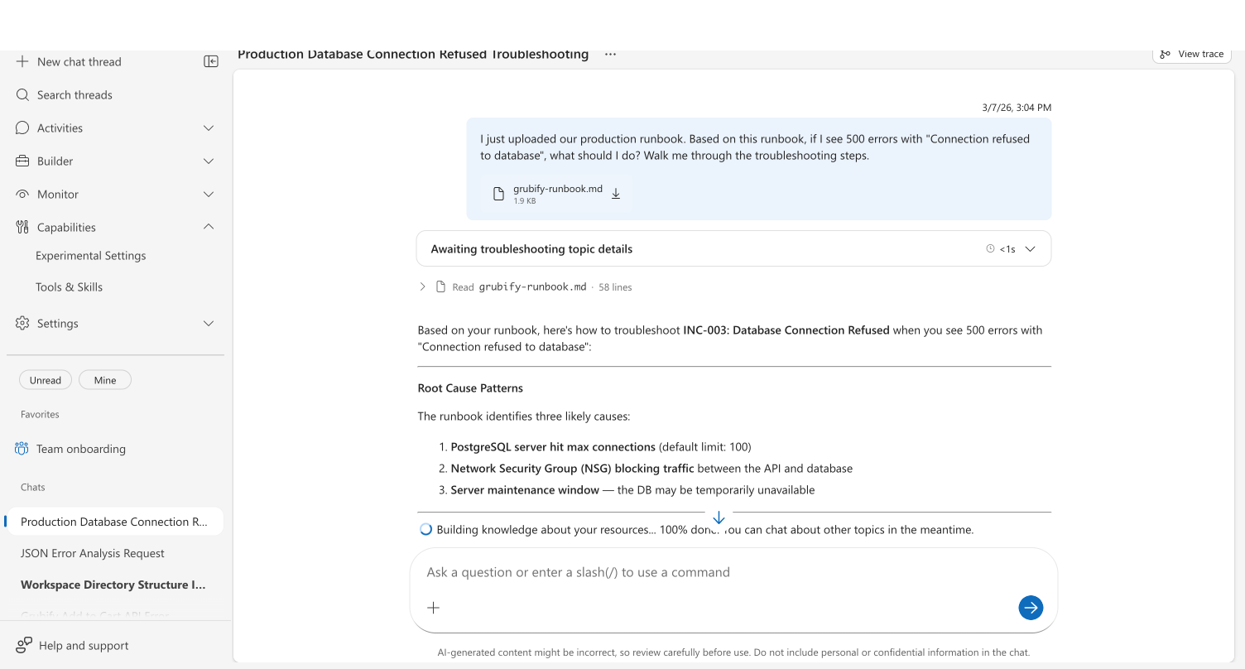Click the Builder briefcase icon
1245x669 pixels.
point(22,161)
